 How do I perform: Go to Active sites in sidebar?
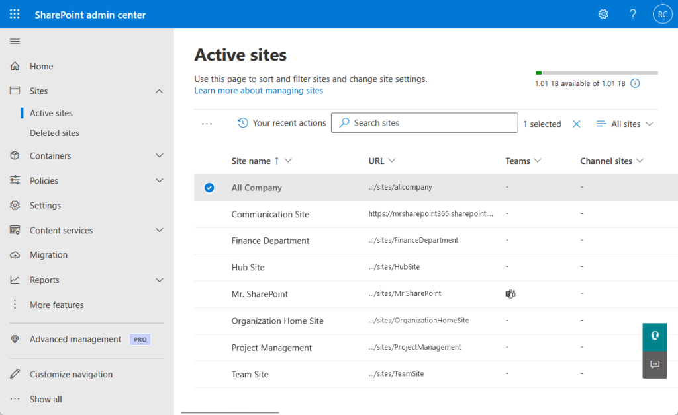(51, 113)
